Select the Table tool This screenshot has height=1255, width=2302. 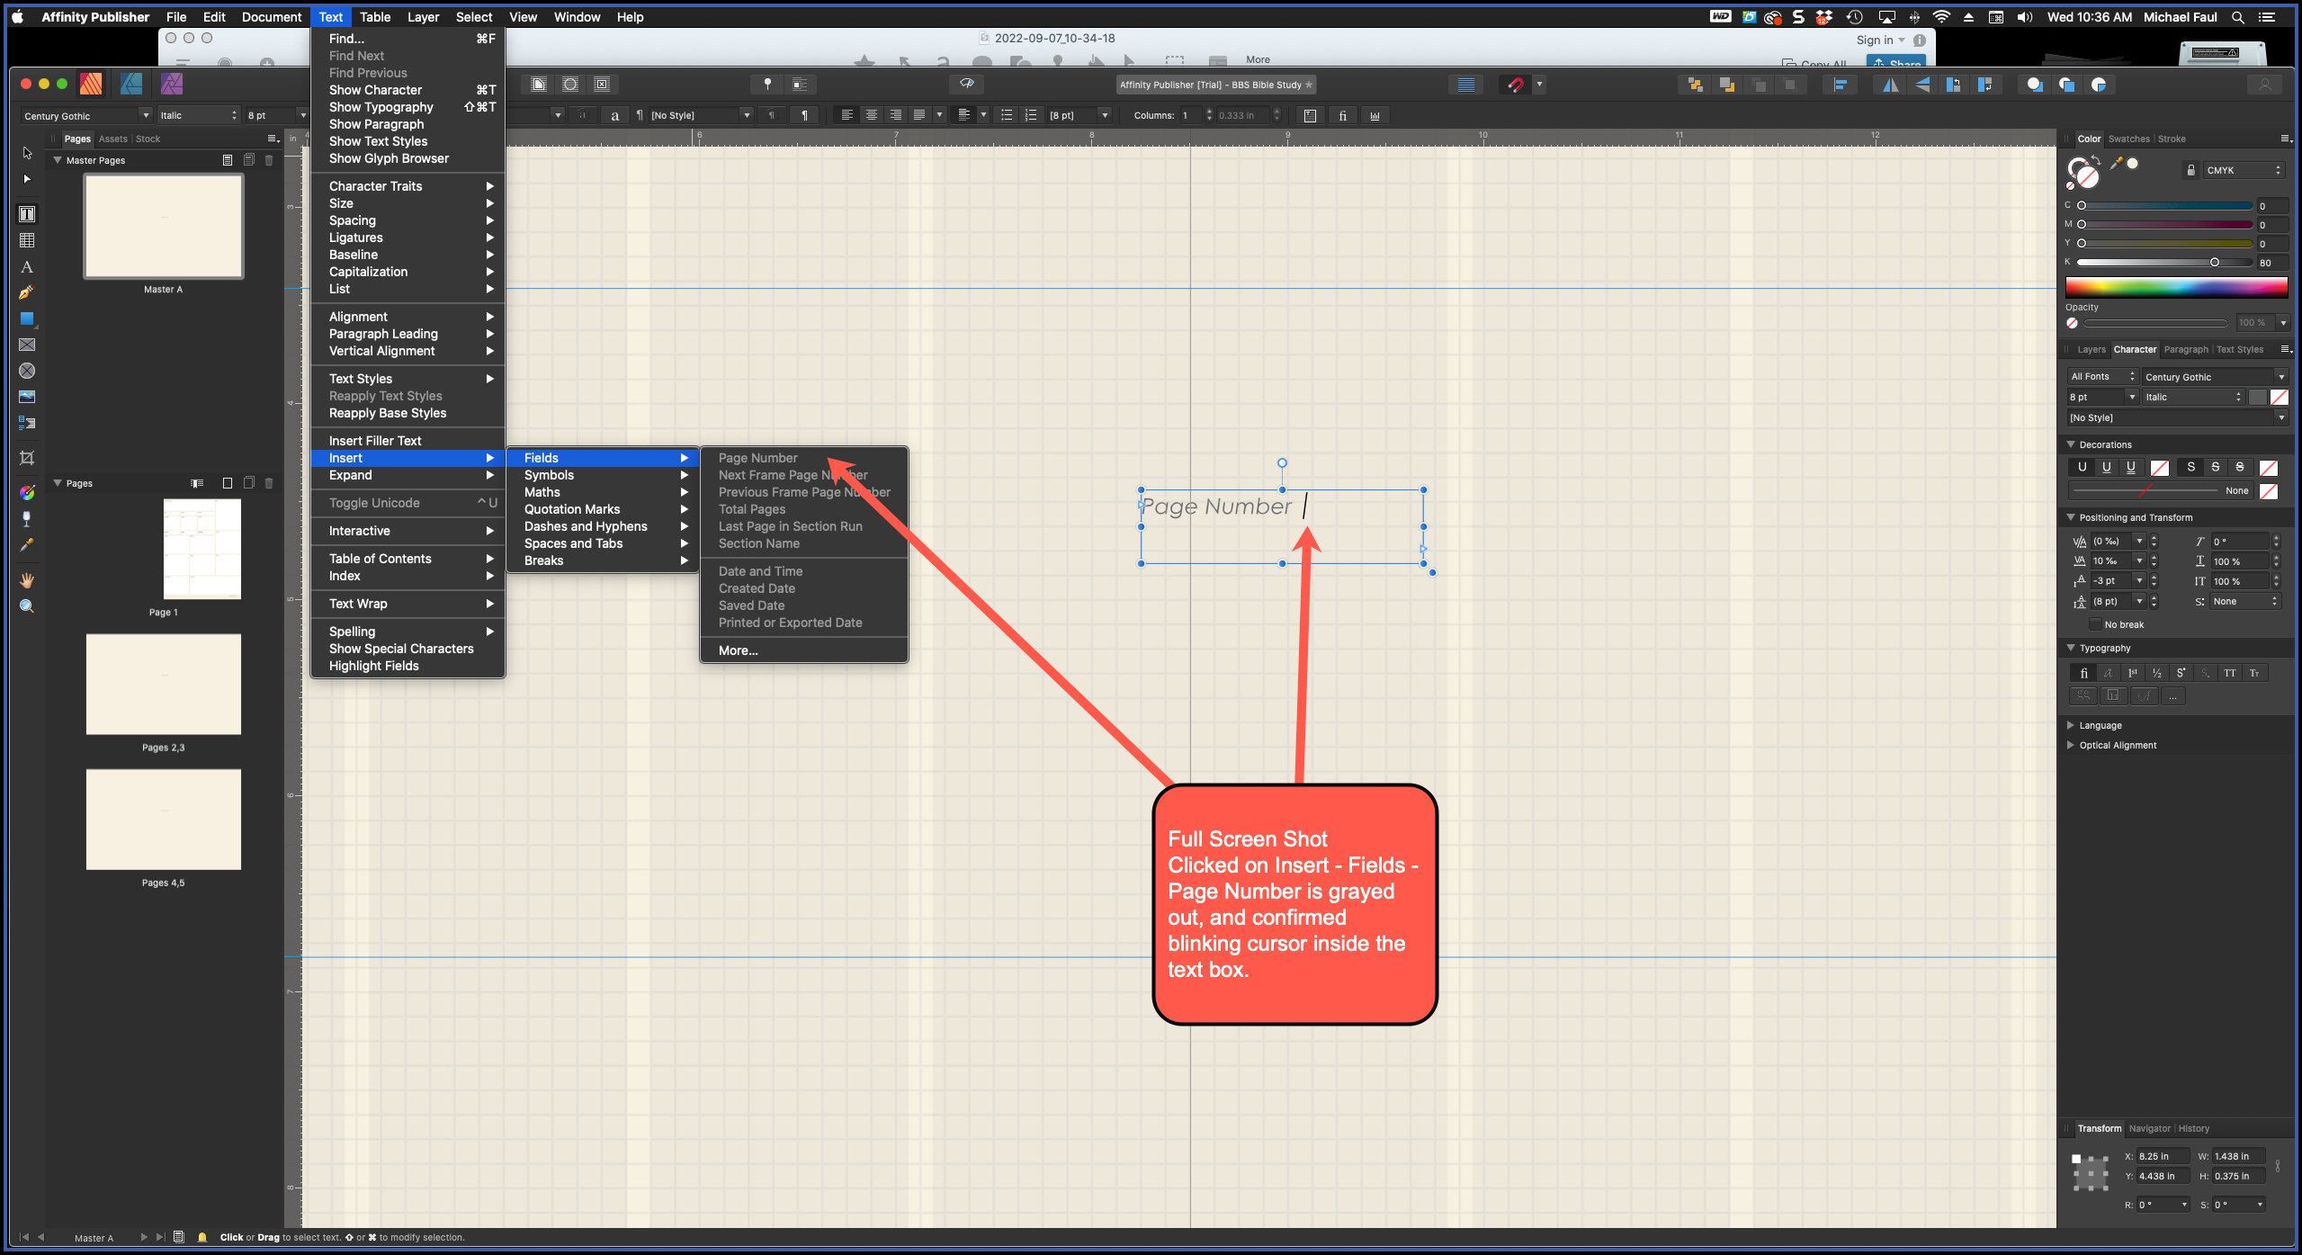point(27,240)
